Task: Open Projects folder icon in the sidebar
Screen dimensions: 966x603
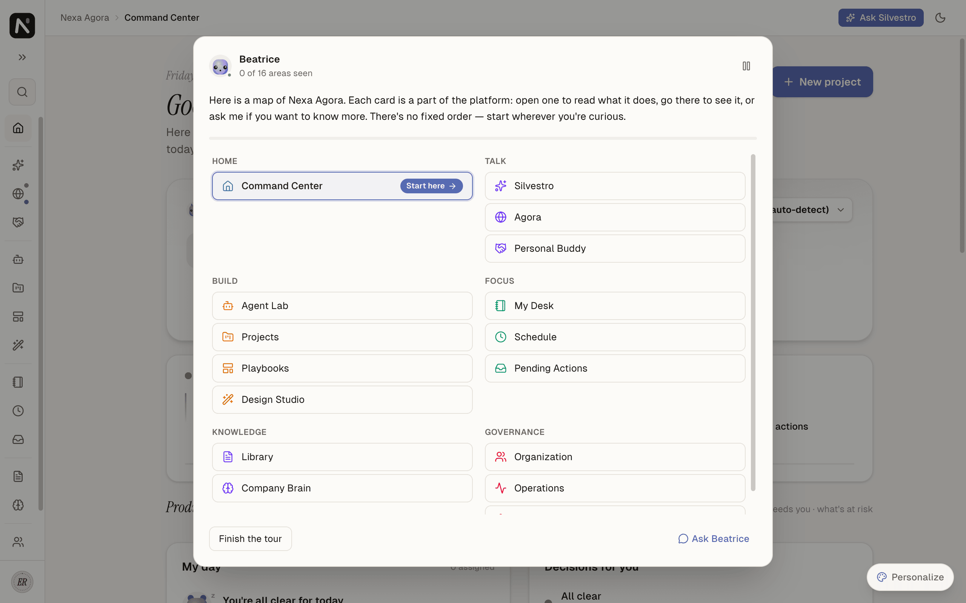Action: (x=18, y=288)
